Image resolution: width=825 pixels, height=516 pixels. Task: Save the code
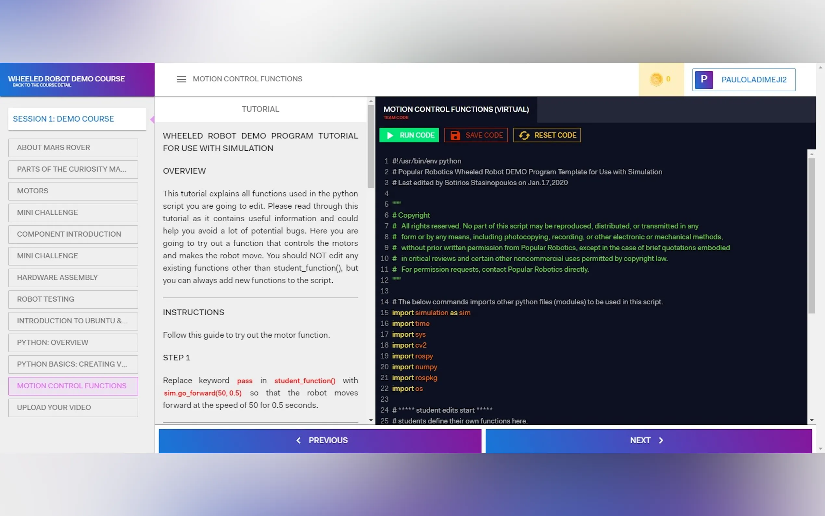click(476, 135)
